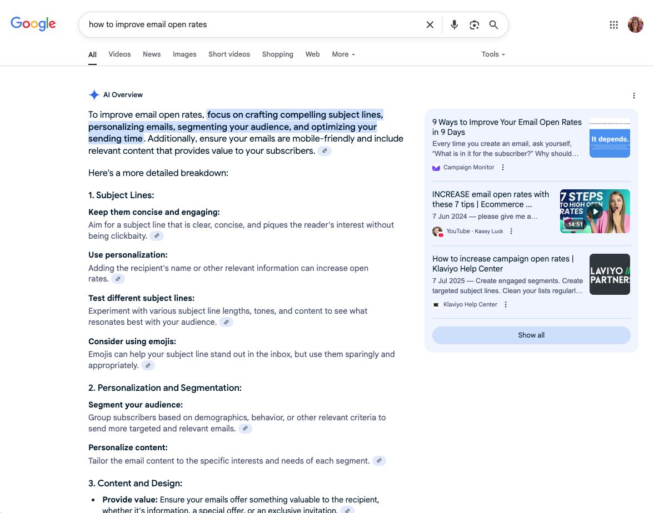Click the Klaviyo Partners thumbnail image
Image resolution: width=654 pixels, height=513 pixels.
(610, 274)
